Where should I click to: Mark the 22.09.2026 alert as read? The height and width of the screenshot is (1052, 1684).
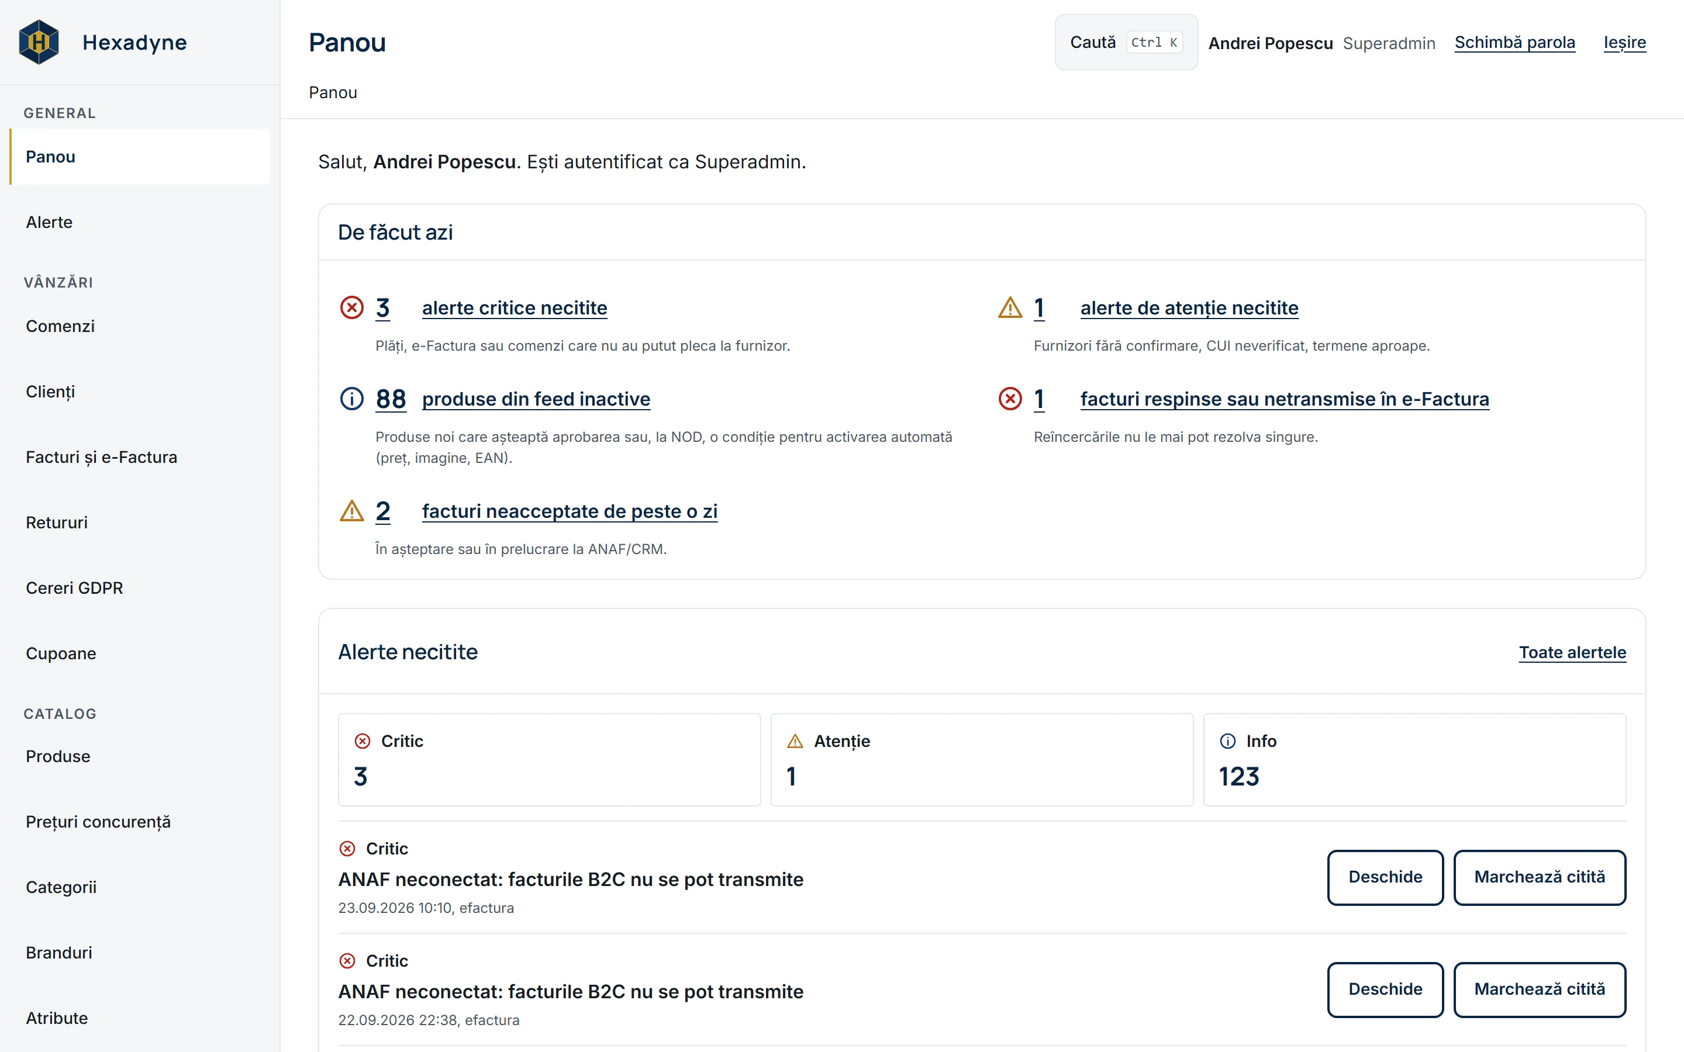click(1539, 989)
